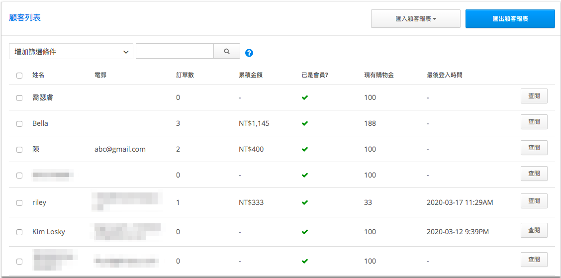Focus the customer search text field
This screenshot has width=561, height=278.
175,51
